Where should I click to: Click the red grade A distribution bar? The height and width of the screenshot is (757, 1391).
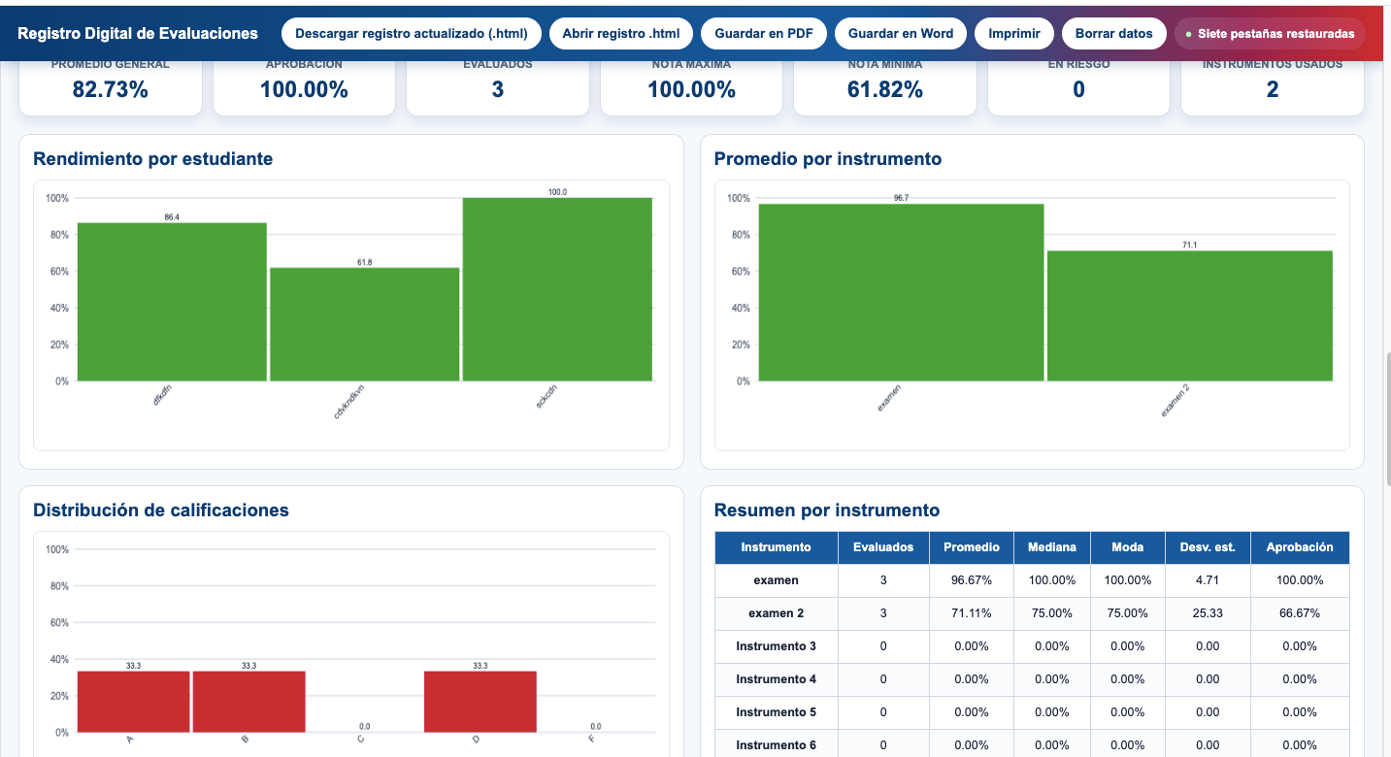point(133,702)
